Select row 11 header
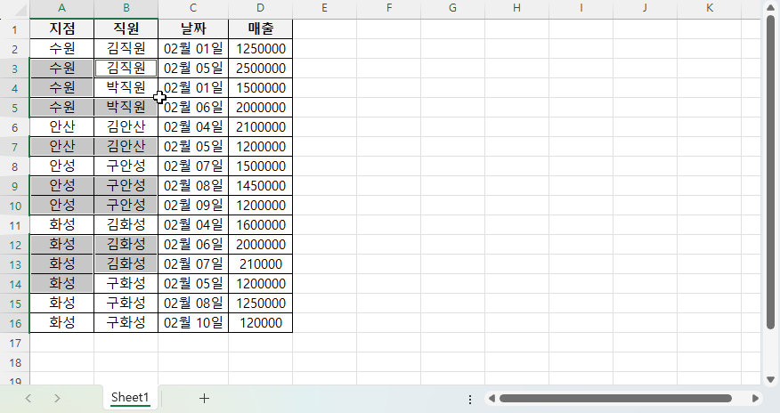 pos(15,225)
